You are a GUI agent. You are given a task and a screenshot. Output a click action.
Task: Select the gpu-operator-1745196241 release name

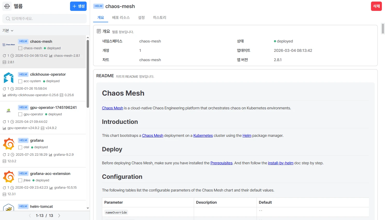[53, 108]
